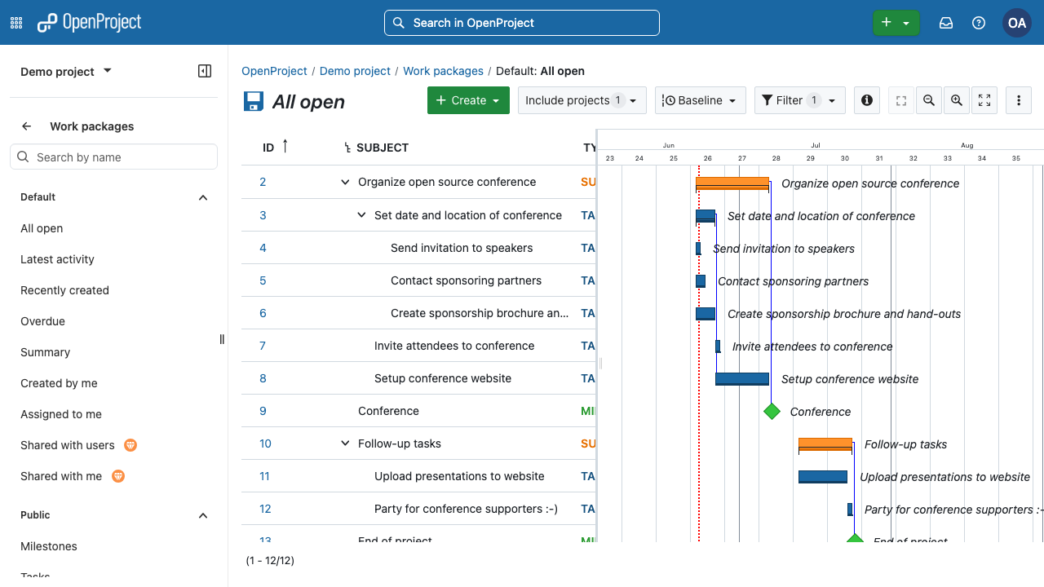Click the Create sponsorship brochure Gantt bar
Viewport: 1044px width, 587px height.
706,314
